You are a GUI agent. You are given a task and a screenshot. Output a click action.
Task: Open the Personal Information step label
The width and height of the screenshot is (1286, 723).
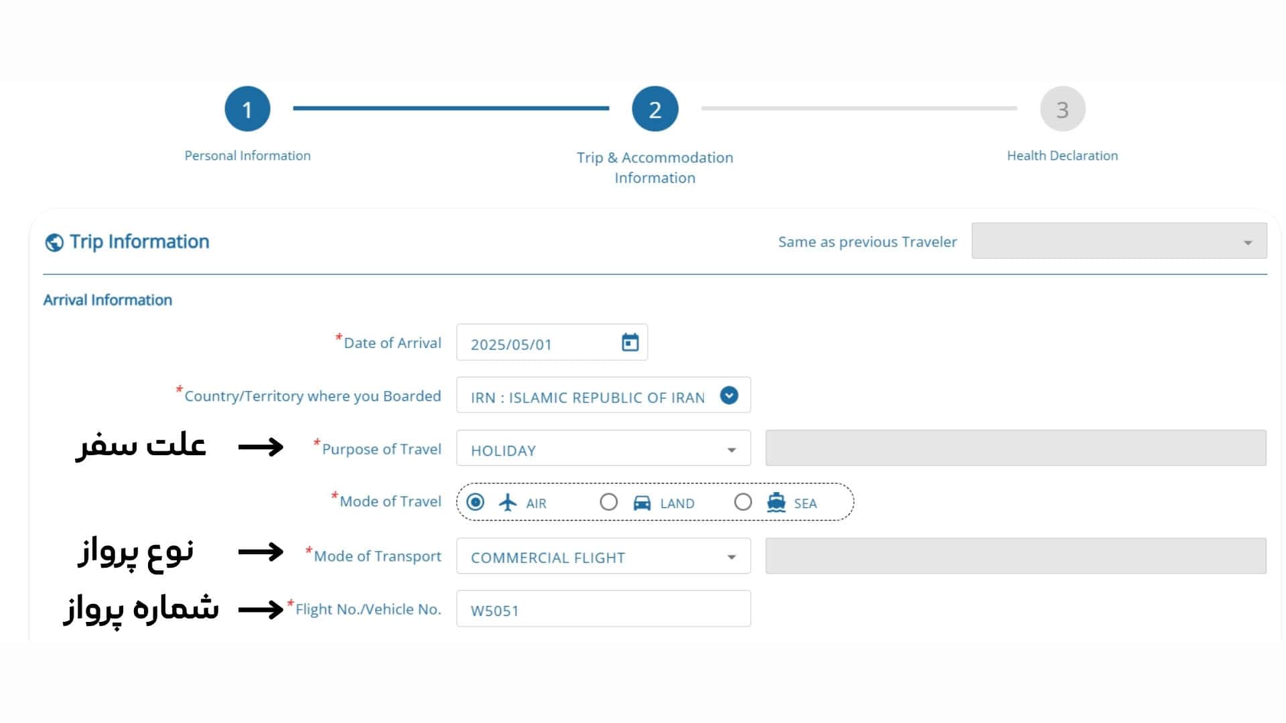coord(247,155)
